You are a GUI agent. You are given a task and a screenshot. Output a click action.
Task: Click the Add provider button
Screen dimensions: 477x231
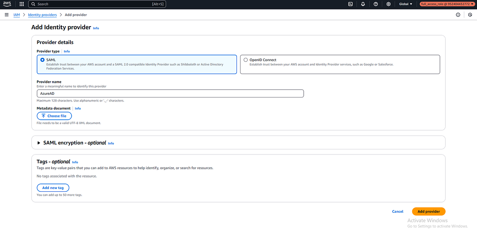pyautogui.click(x=429, y=211)
